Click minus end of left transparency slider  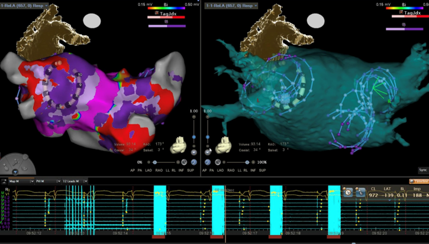[149, 162]
